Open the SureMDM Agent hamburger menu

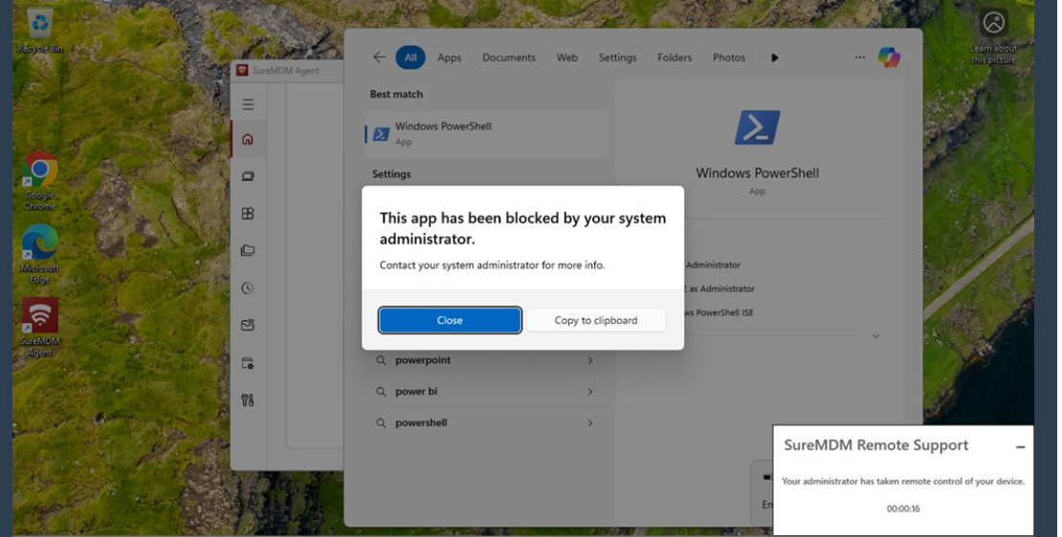pos(248,104)
